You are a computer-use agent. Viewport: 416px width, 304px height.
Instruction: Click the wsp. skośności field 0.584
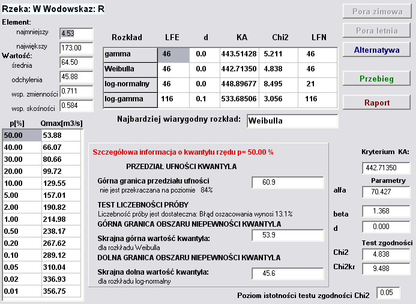[x=76, y=106]
